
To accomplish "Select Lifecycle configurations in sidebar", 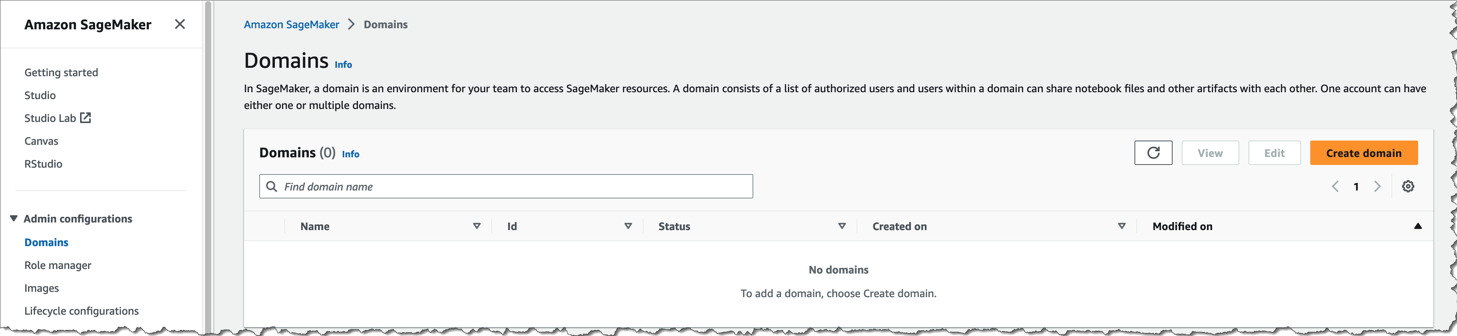I will 82,311.
